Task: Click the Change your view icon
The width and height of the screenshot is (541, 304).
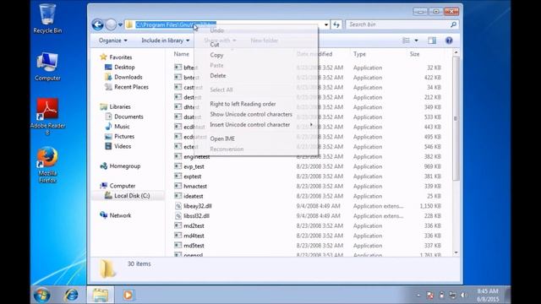Action: (x=406, y=41)
